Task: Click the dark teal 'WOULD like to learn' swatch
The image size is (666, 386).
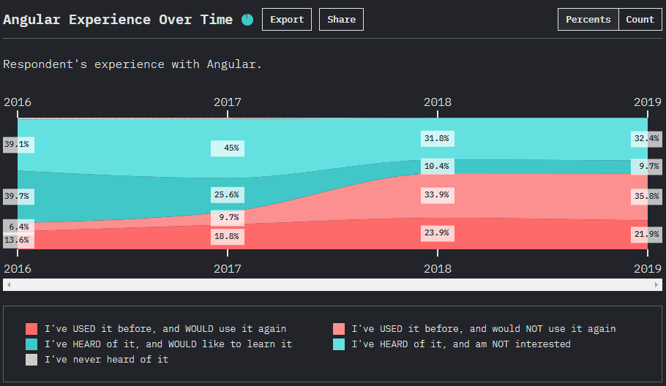Action: pos(31,344)
